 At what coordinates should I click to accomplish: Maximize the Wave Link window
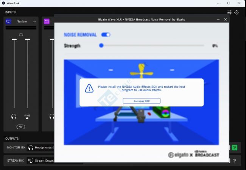pyautogui.click(x=229, y=3)
